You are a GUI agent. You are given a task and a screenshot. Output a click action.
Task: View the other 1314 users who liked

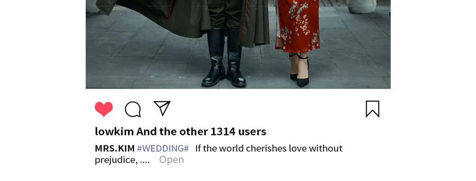201,131
